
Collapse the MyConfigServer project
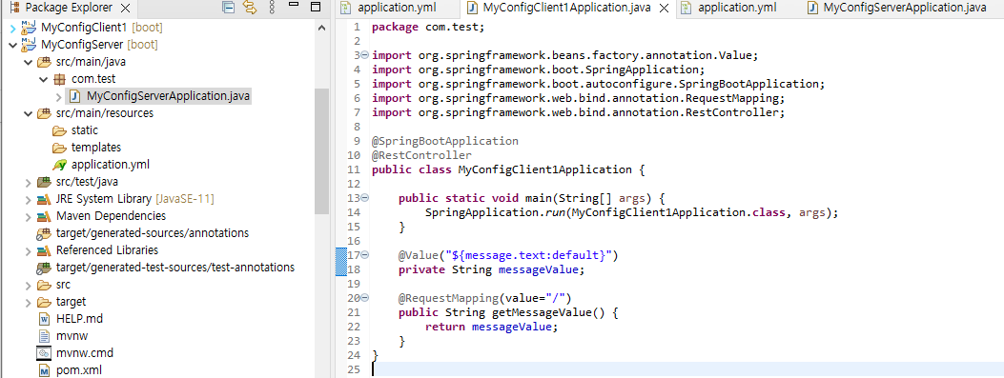click(12, 46)
